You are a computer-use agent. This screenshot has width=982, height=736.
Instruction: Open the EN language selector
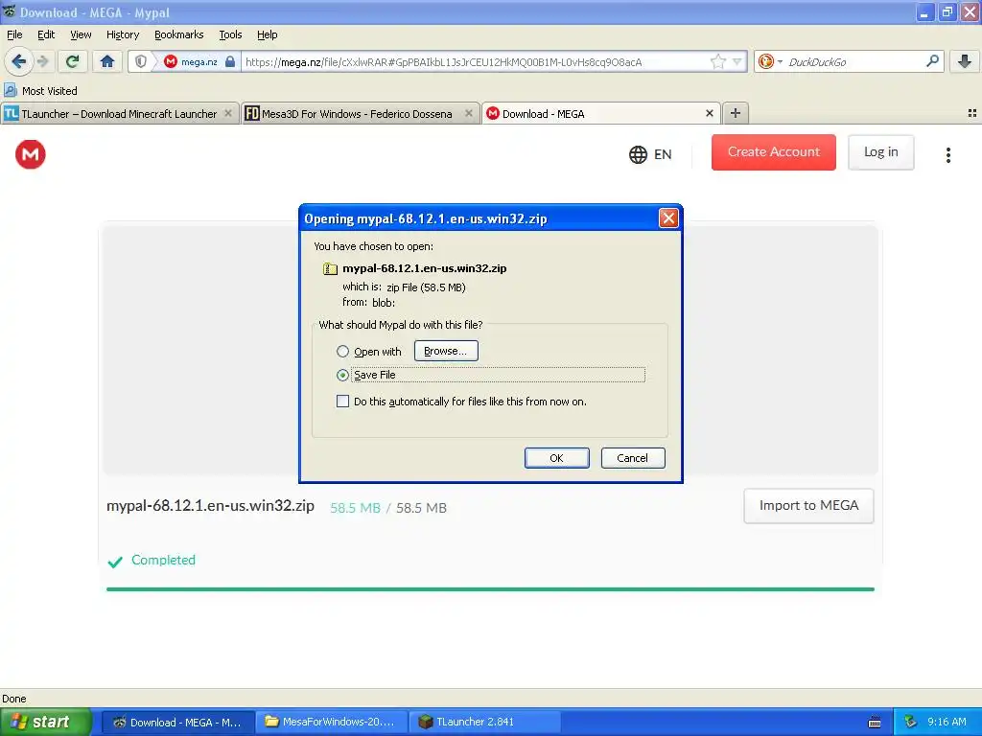pos(650,154)
